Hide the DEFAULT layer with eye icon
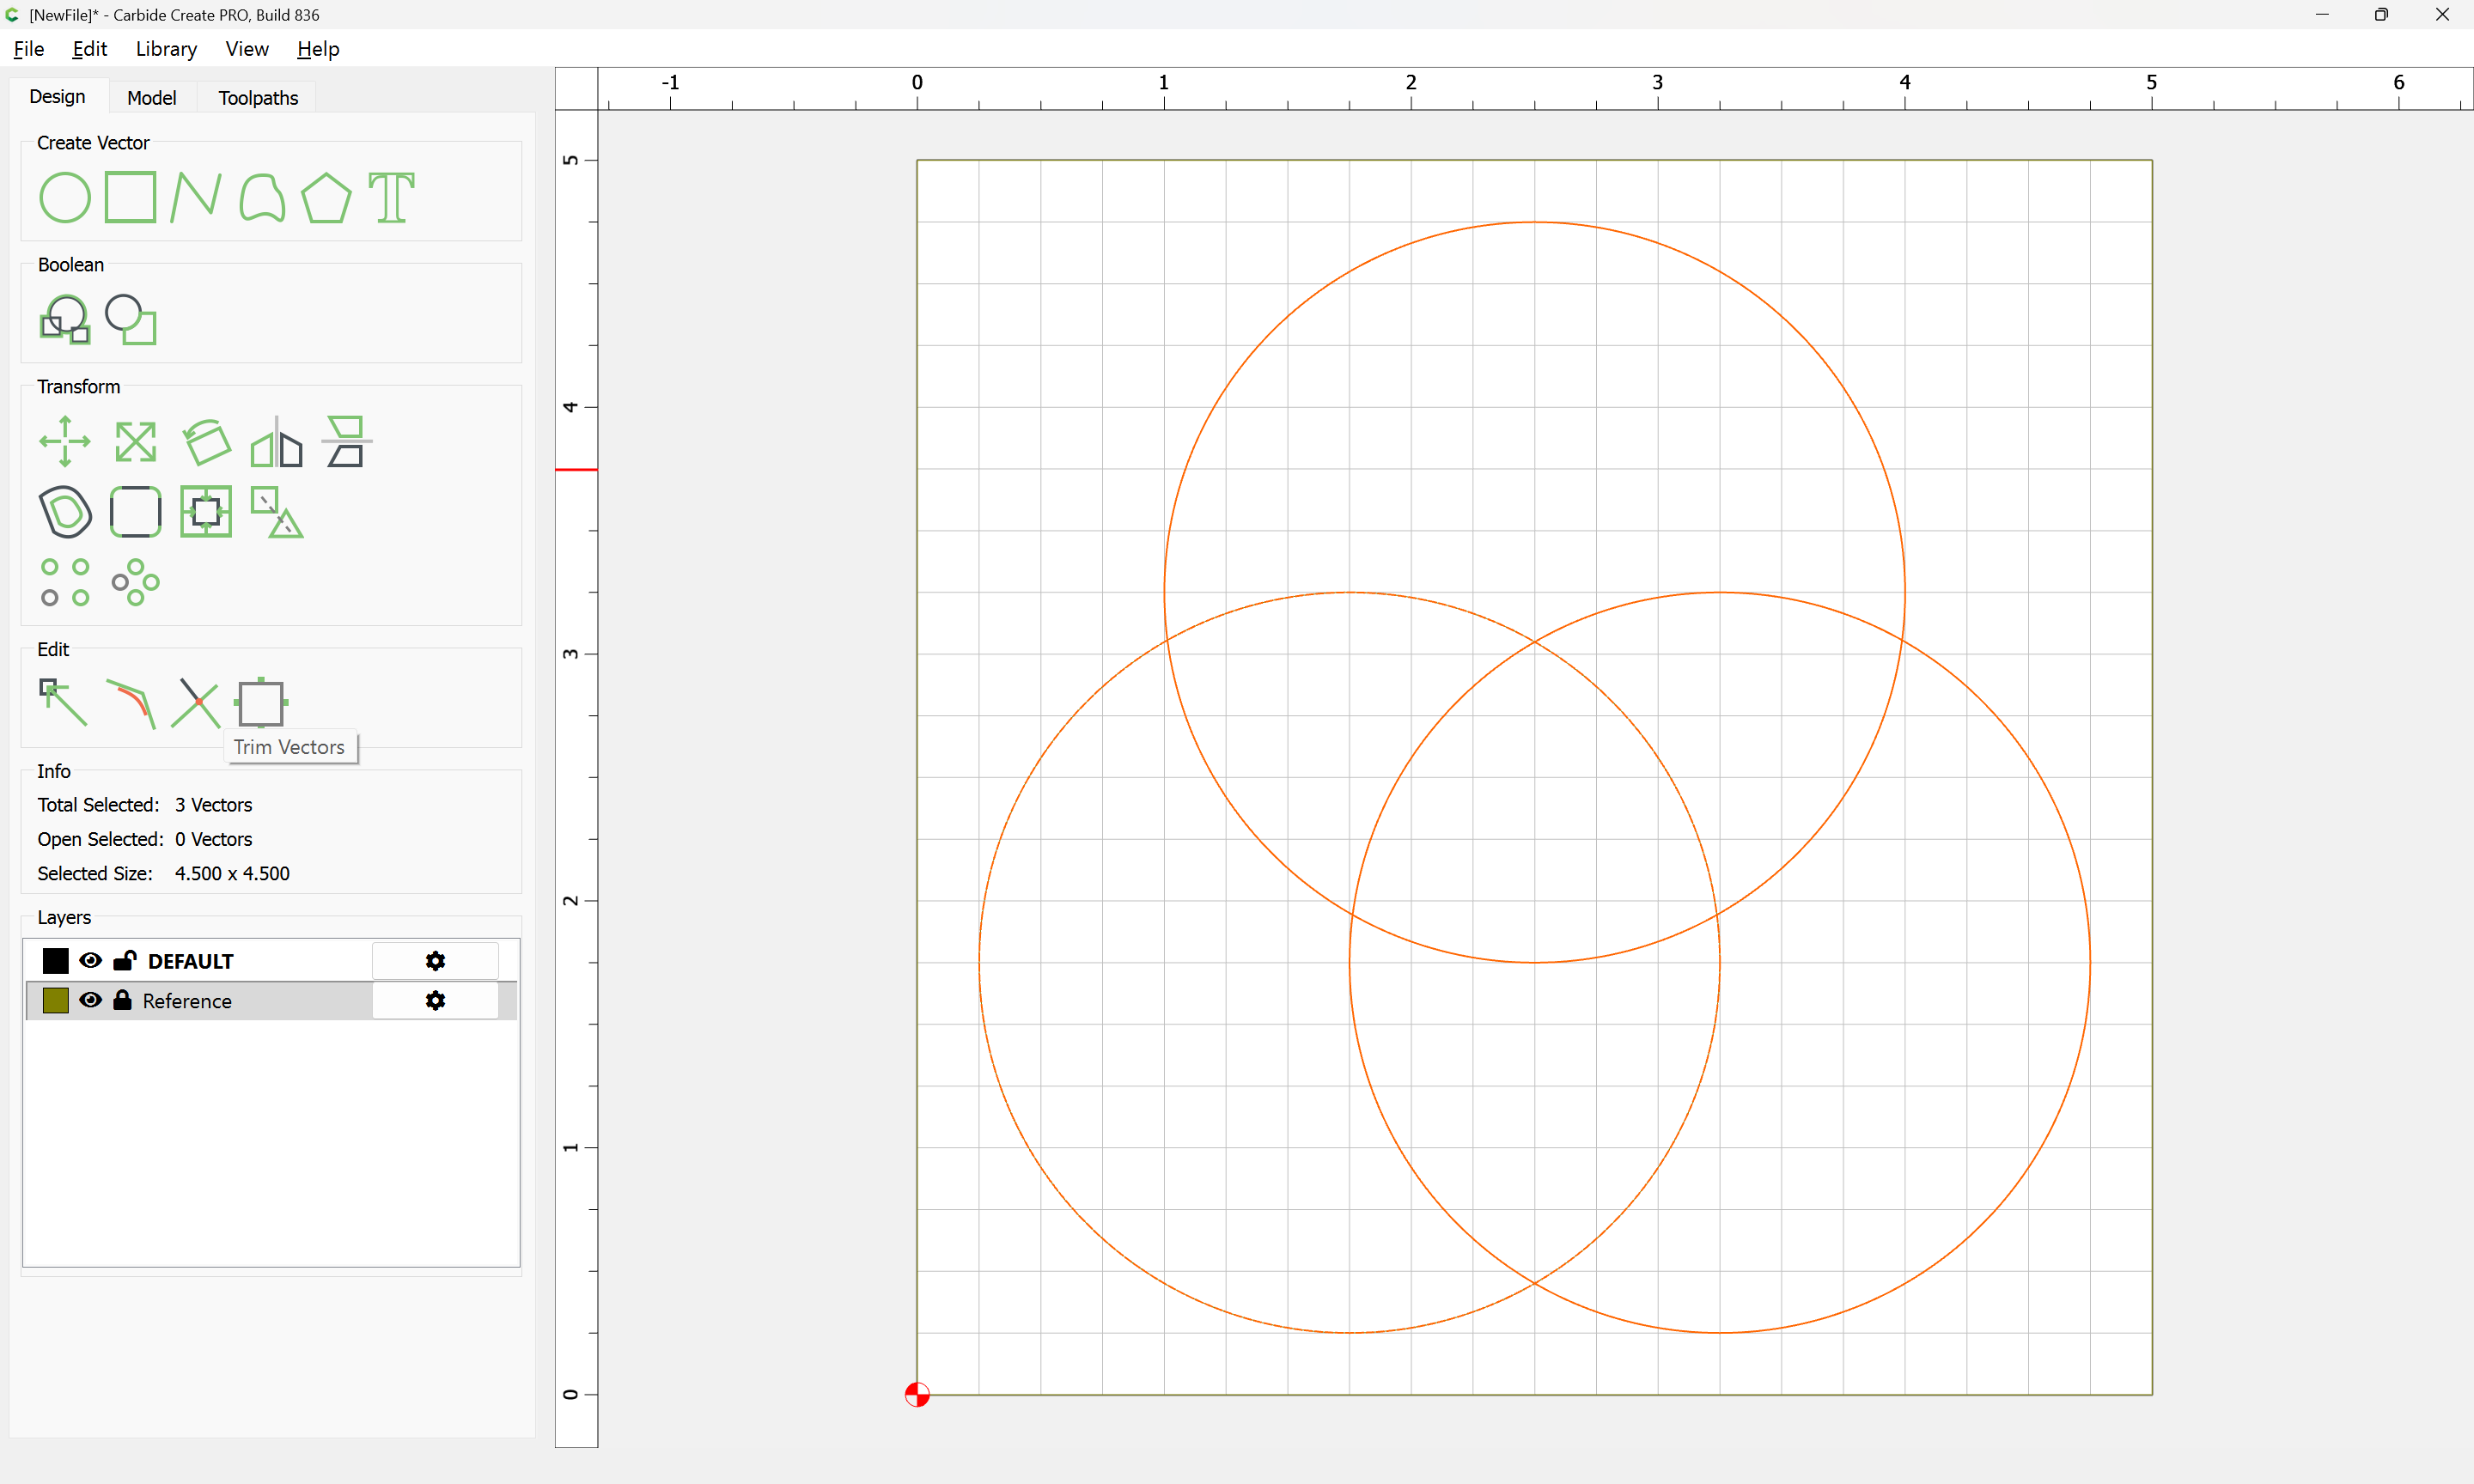Viewport: 2474px width, 1484px height. click(x=90, y=960)
